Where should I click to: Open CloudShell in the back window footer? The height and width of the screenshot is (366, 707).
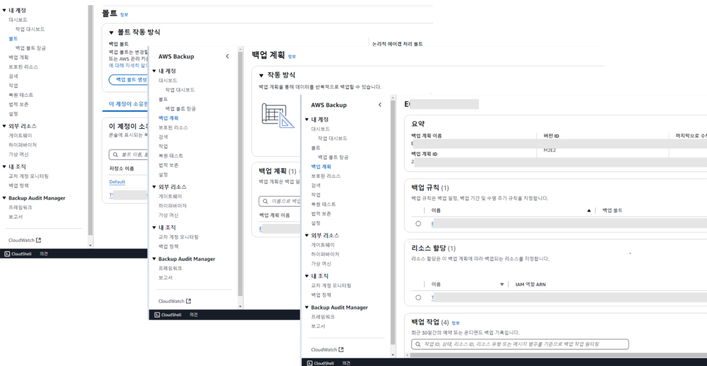tap(18, 254)
